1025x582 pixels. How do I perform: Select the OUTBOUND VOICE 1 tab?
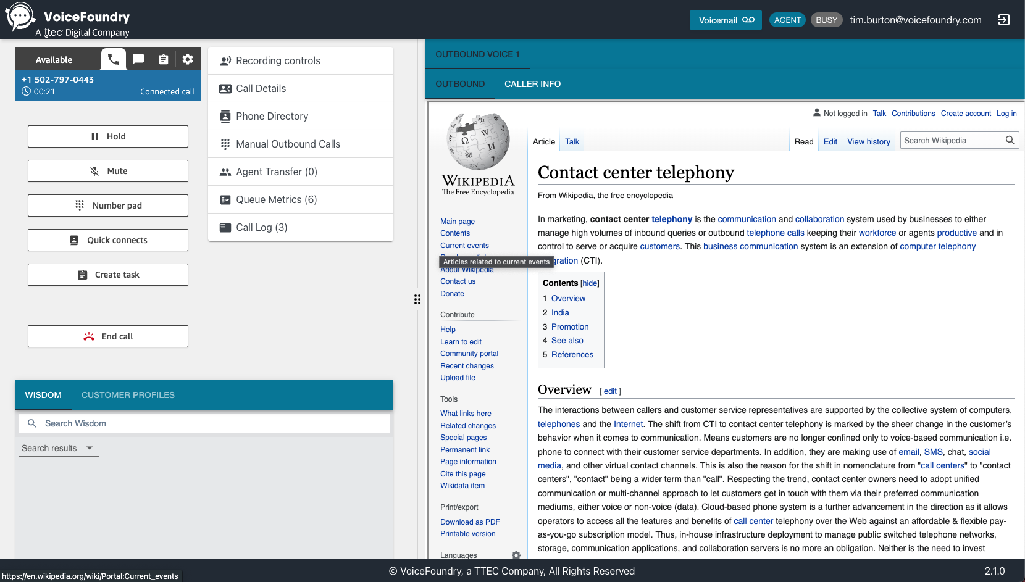[x=477, y=54]
